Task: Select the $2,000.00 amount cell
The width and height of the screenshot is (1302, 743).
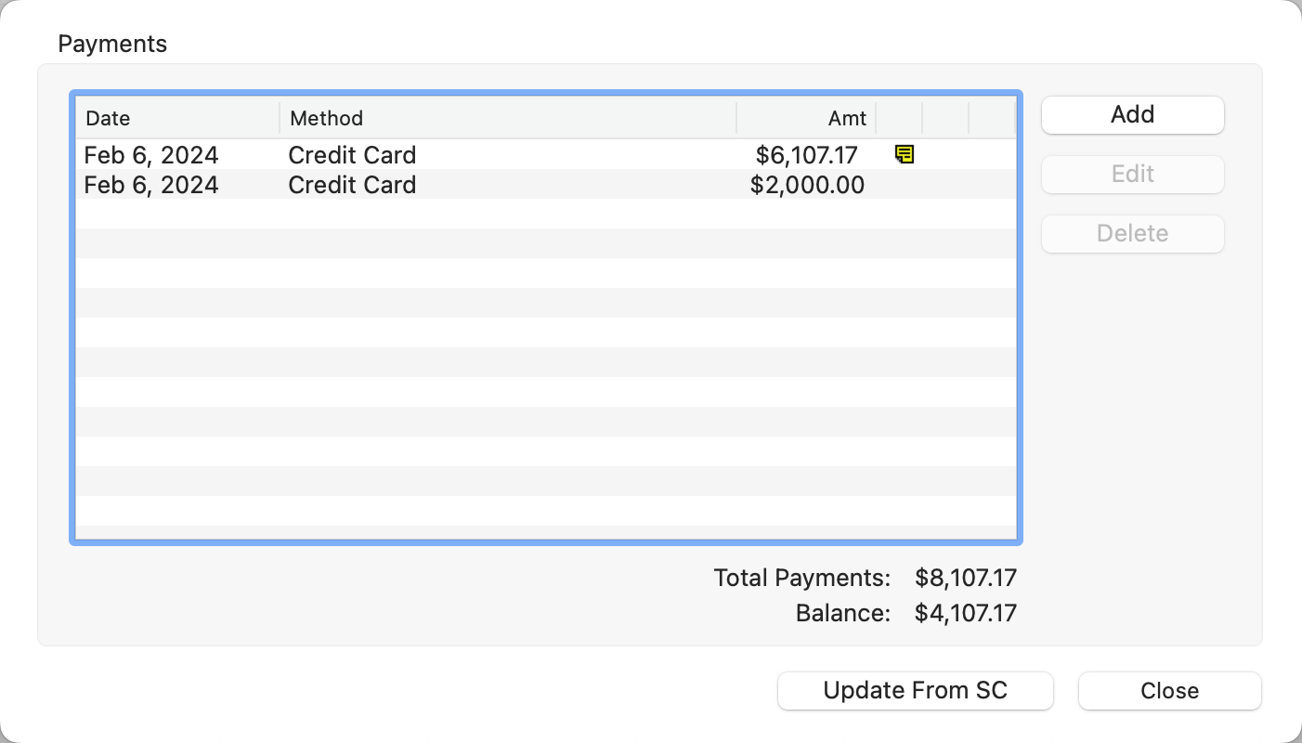Action: (806, 185)
